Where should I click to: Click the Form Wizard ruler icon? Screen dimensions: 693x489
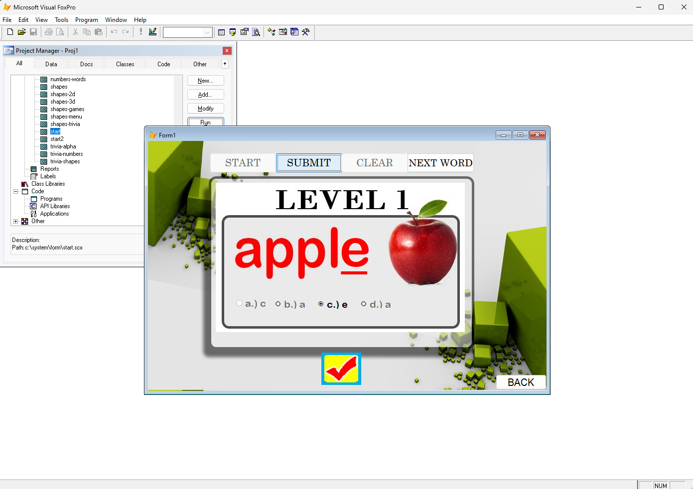coord(152,32)
